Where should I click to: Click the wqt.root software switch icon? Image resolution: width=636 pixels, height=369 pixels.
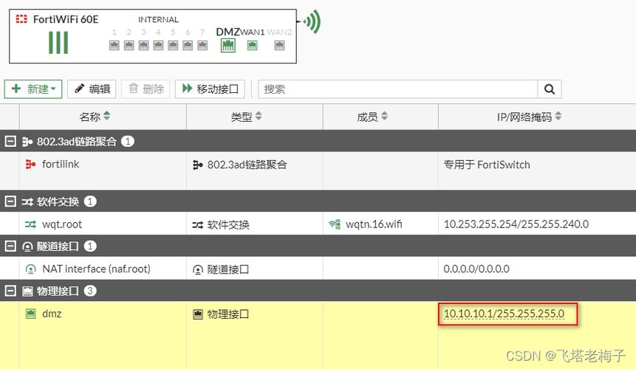click(x=30, y=224)
